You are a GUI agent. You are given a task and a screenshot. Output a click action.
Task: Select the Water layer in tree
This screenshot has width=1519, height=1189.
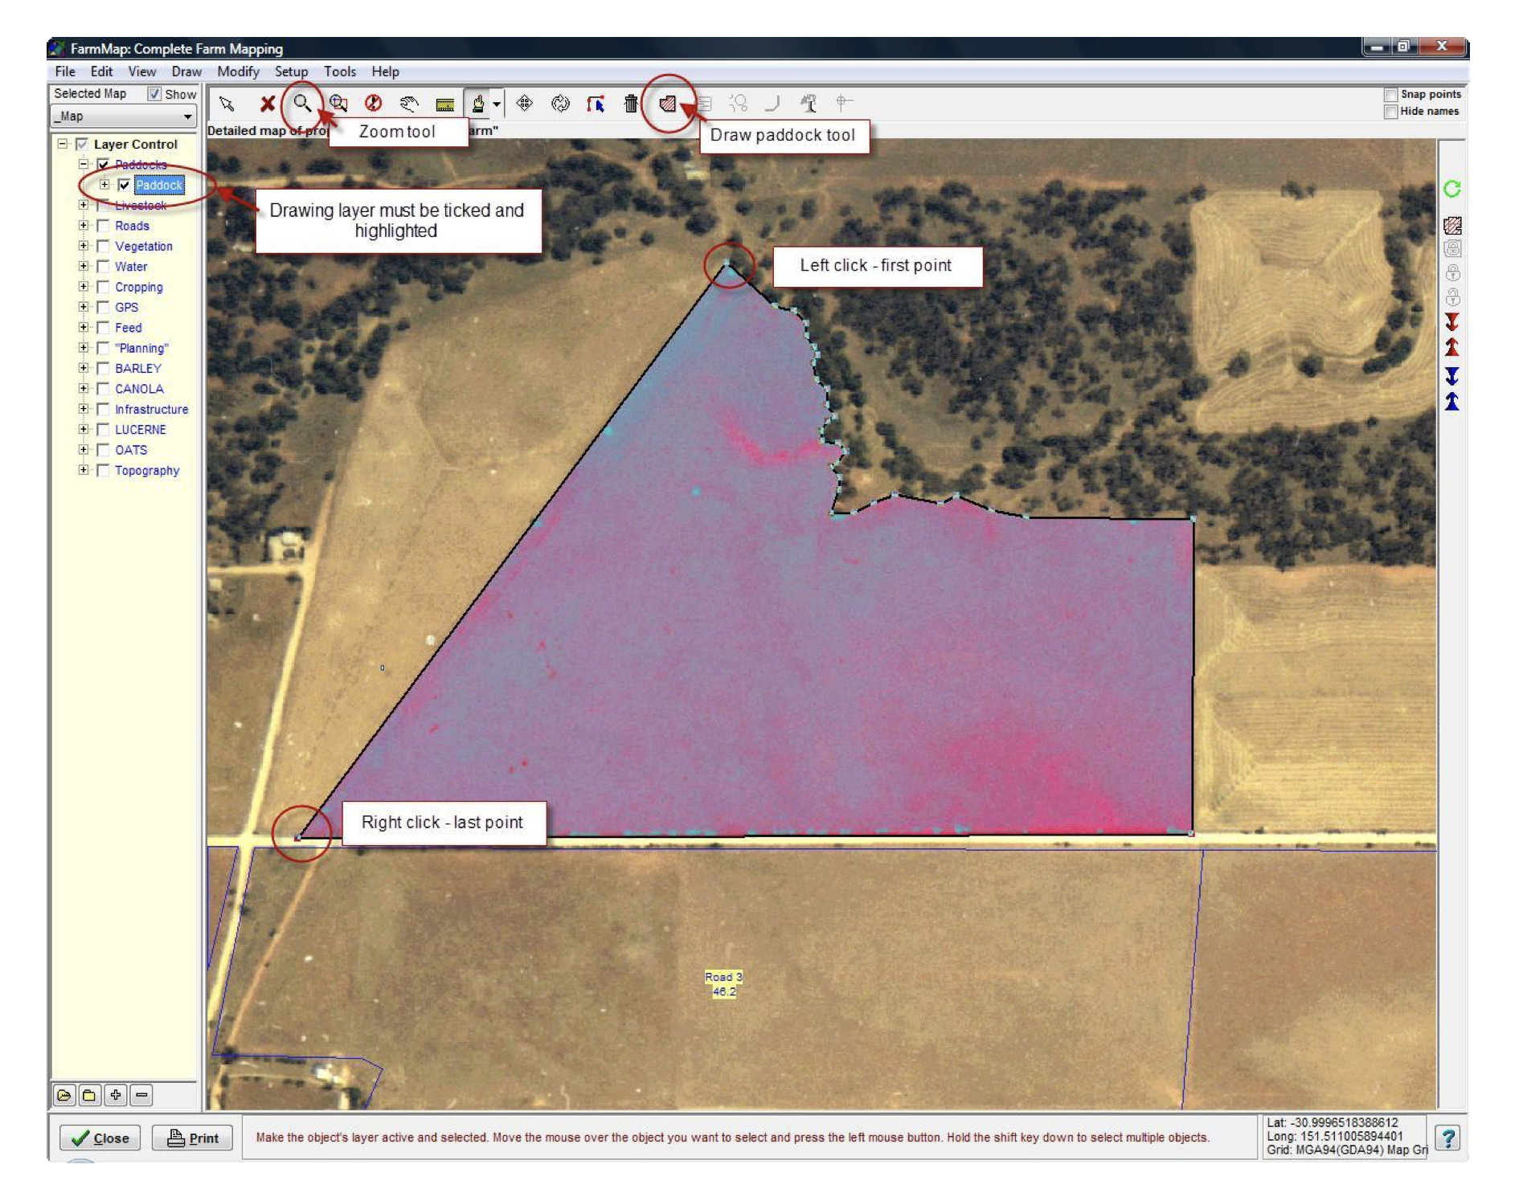click(x=131, y=267)
